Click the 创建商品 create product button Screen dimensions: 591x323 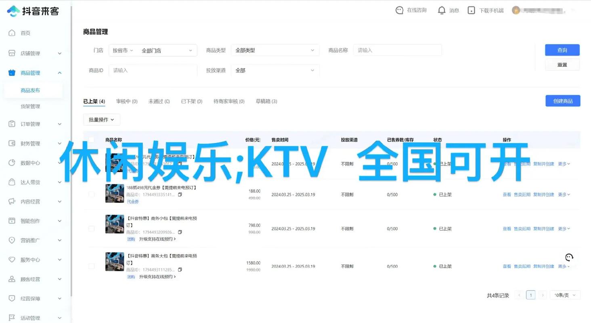[x=562, y=101]
